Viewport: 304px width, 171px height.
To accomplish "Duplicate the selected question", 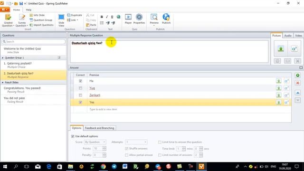I will pyautogui.click(x=75, y=15).
